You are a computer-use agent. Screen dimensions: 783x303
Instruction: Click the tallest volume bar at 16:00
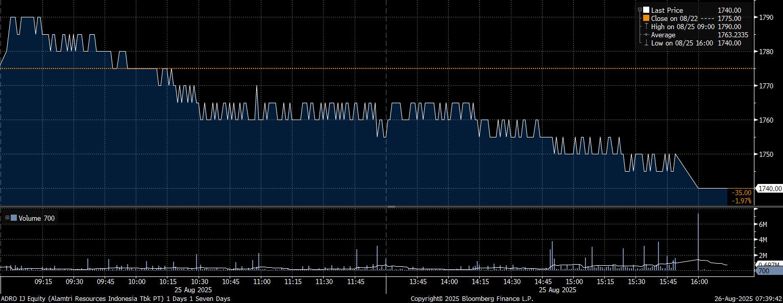pyautogui.click(x=698, y=240)
